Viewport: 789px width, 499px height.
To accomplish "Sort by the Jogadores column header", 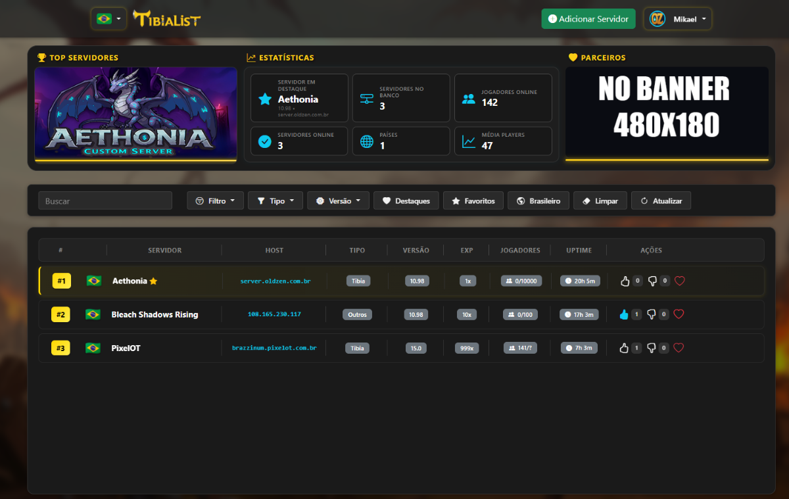I will tap(520, 250).
